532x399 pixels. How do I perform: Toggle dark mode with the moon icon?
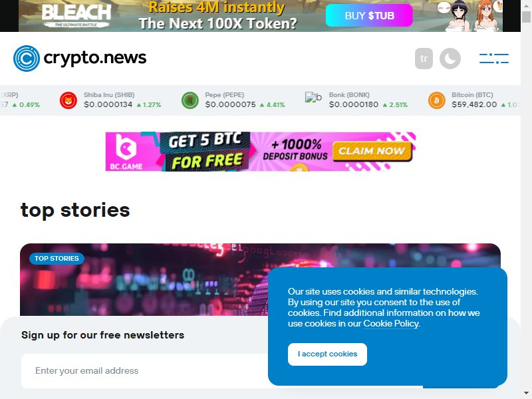[x=450, y=59]
